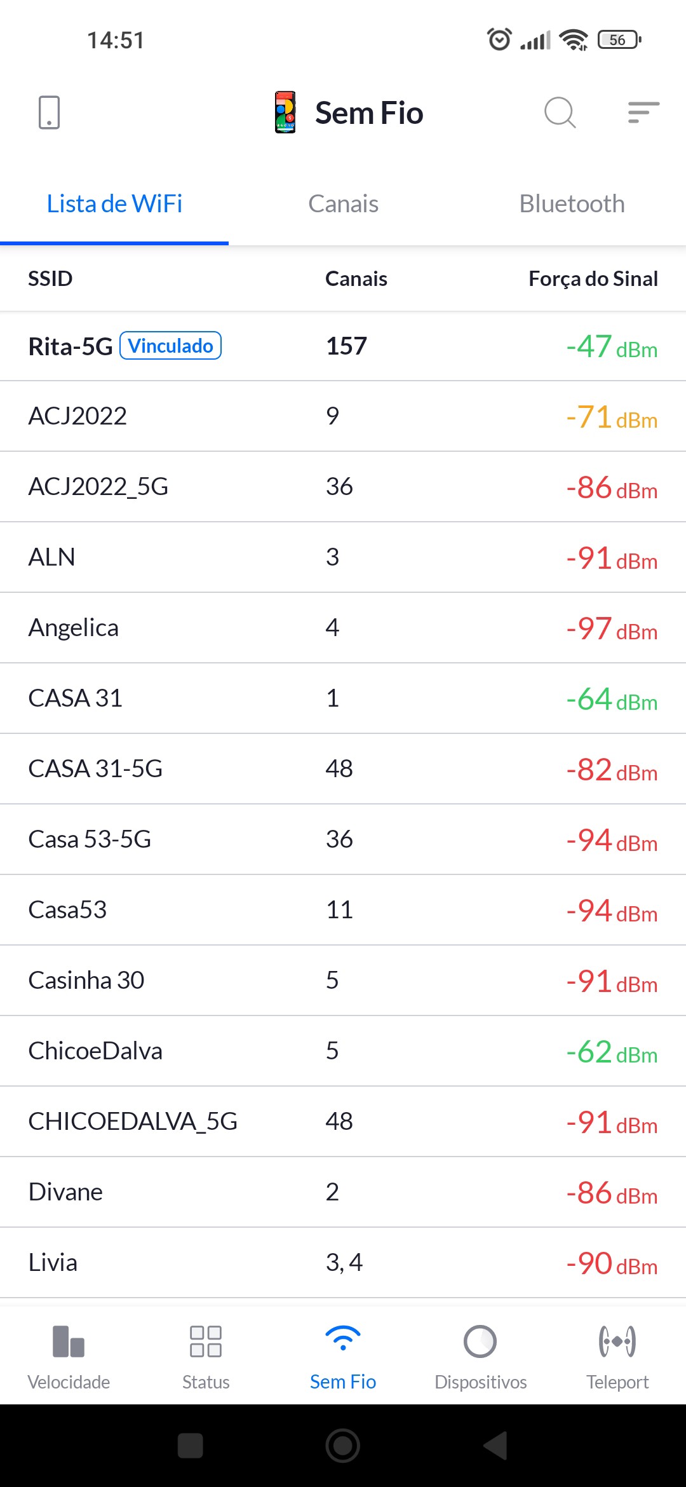Select the Sem Fio bottom tab
The width and height of the screenshot is (686, 1487).
tap(343, 1357)
